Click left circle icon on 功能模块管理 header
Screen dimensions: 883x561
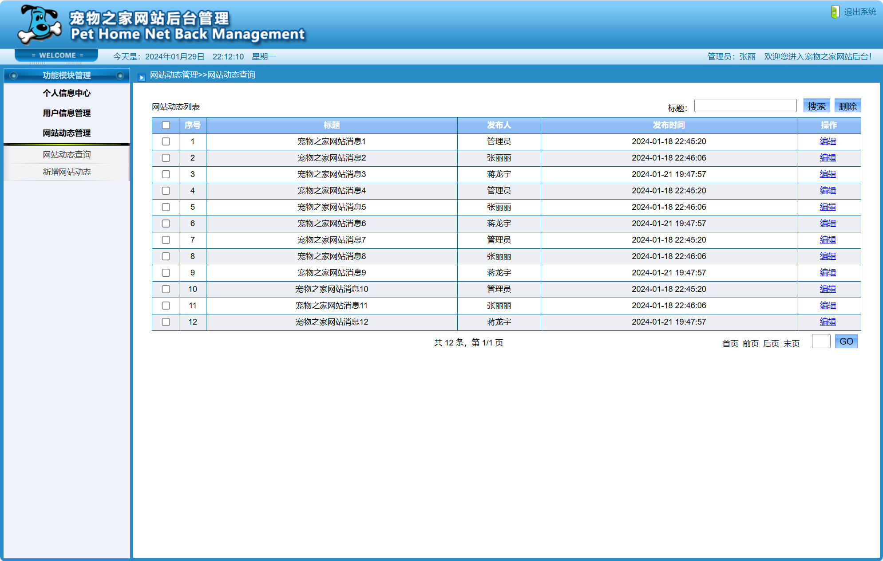[x=14, y=76]
